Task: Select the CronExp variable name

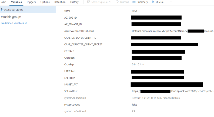Action: pos(69,64)
